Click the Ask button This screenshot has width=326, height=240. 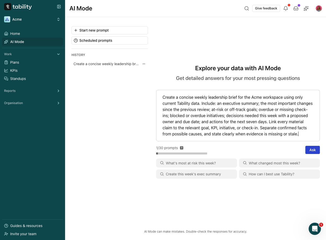[312, 150]
